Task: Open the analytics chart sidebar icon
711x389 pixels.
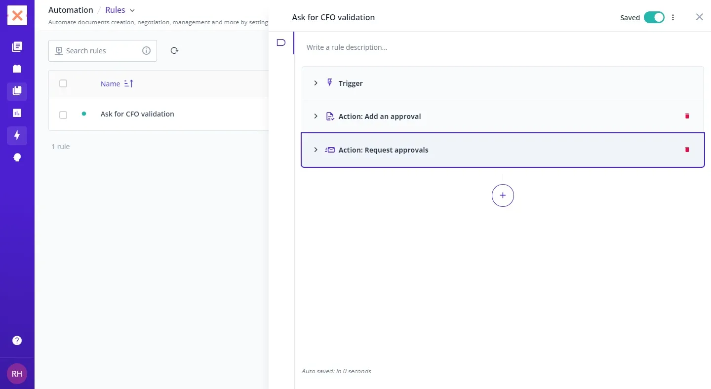Action: coord(17,113)
